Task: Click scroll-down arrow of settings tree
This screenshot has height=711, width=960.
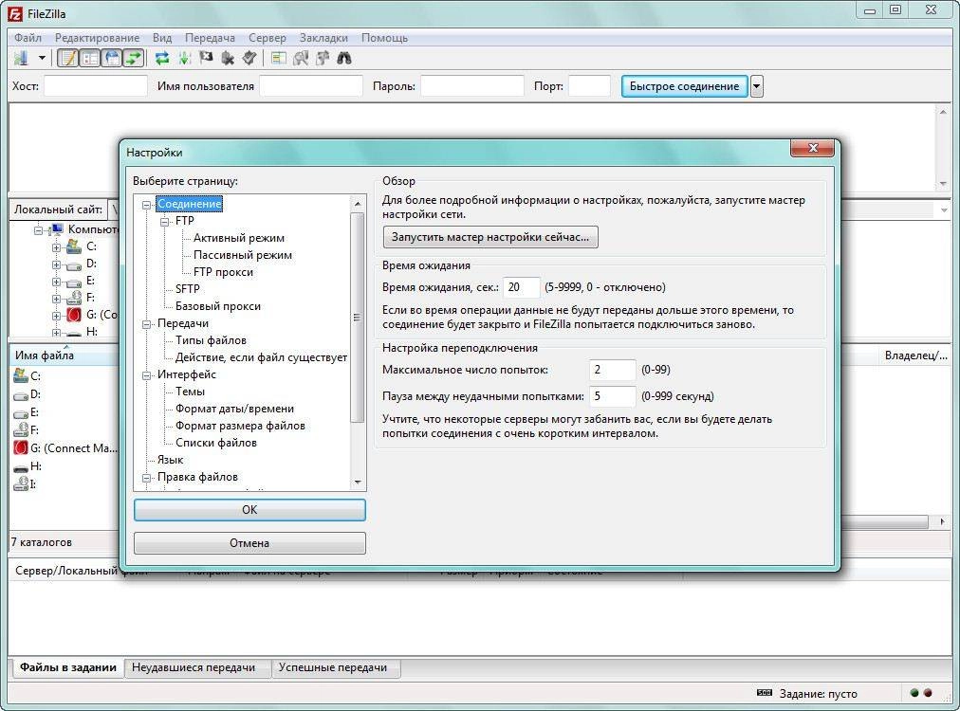Action: click(358, 483)
